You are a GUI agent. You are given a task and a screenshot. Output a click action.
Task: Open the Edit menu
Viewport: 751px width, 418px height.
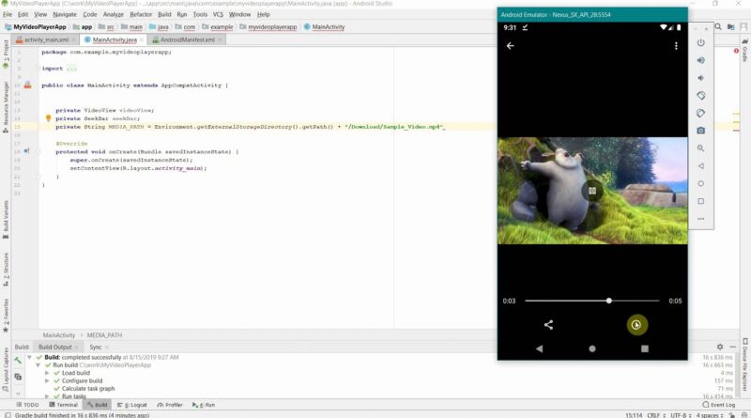(23, 14)
